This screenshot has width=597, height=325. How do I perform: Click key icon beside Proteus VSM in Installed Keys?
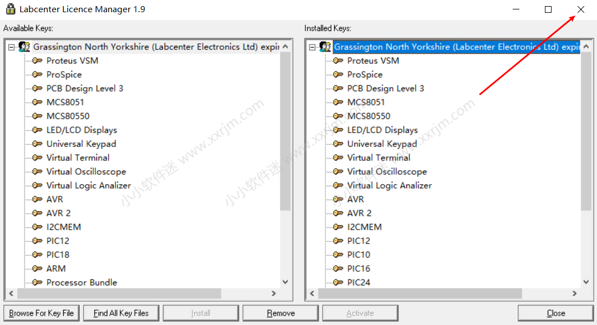click(338, 60)
